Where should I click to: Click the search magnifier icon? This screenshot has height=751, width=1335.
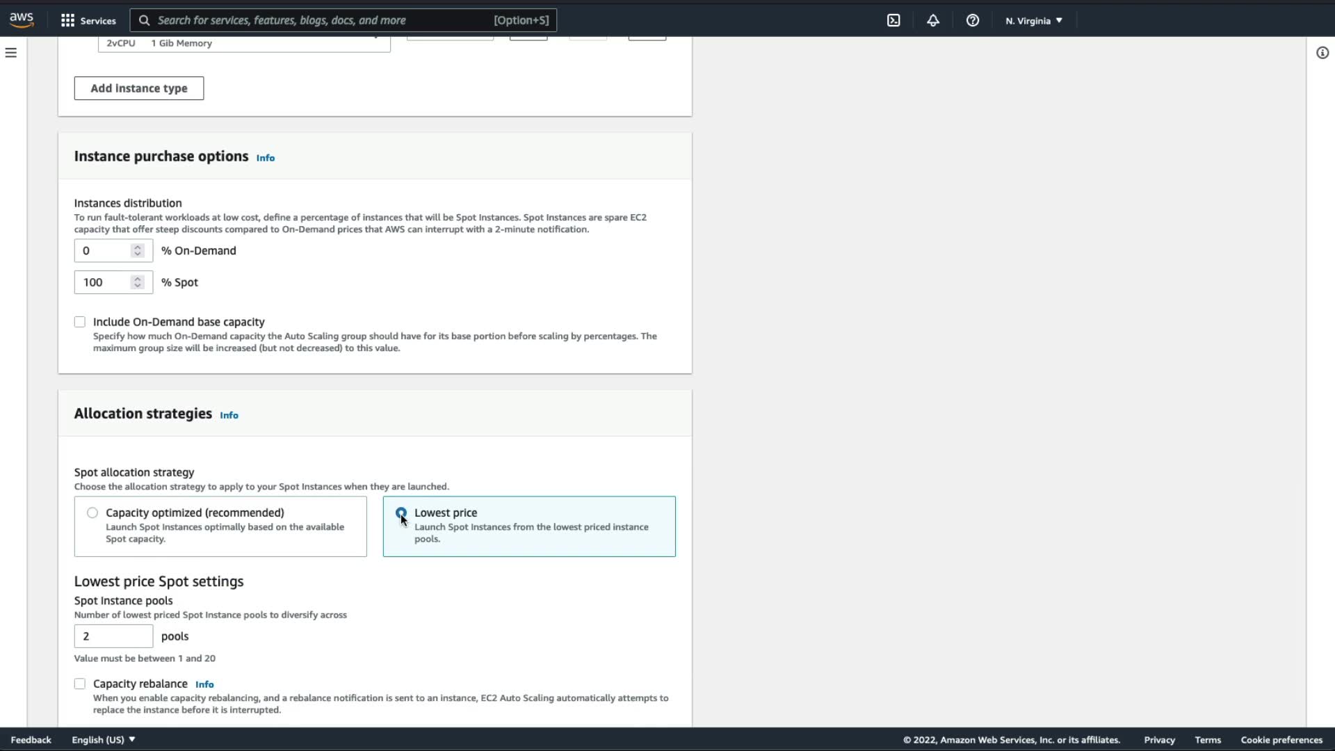145,20
